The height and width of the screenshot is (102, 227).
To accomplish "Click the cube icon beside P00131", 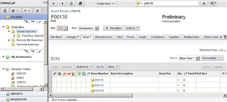I will click(93, 80).
